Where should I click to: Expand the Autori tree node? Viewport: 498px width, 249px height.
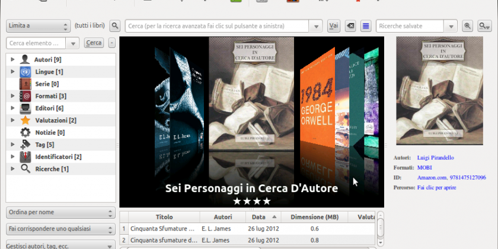pos(12,59)
